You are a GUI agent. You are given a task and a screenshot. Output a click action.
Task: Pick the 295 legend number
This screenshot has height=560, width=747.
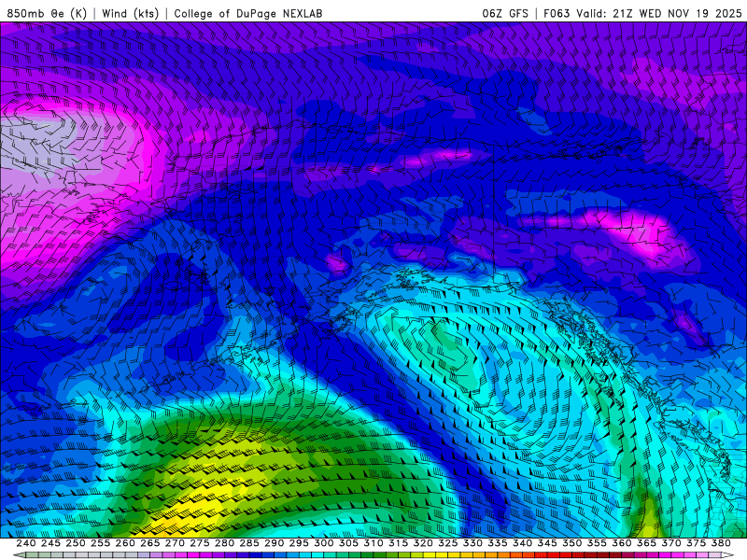tap(299, 543)
